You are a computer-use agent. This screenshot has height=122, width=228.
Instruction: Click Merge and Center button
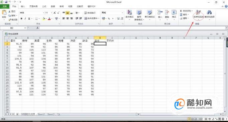pyautogui.click(x=92, y=18)
